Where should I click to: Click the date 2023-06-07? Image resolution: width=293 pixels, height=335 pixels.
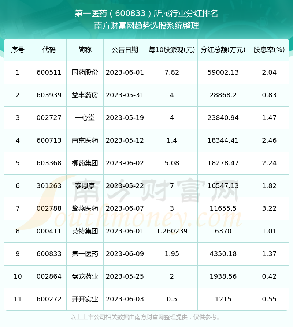point(125,208)
